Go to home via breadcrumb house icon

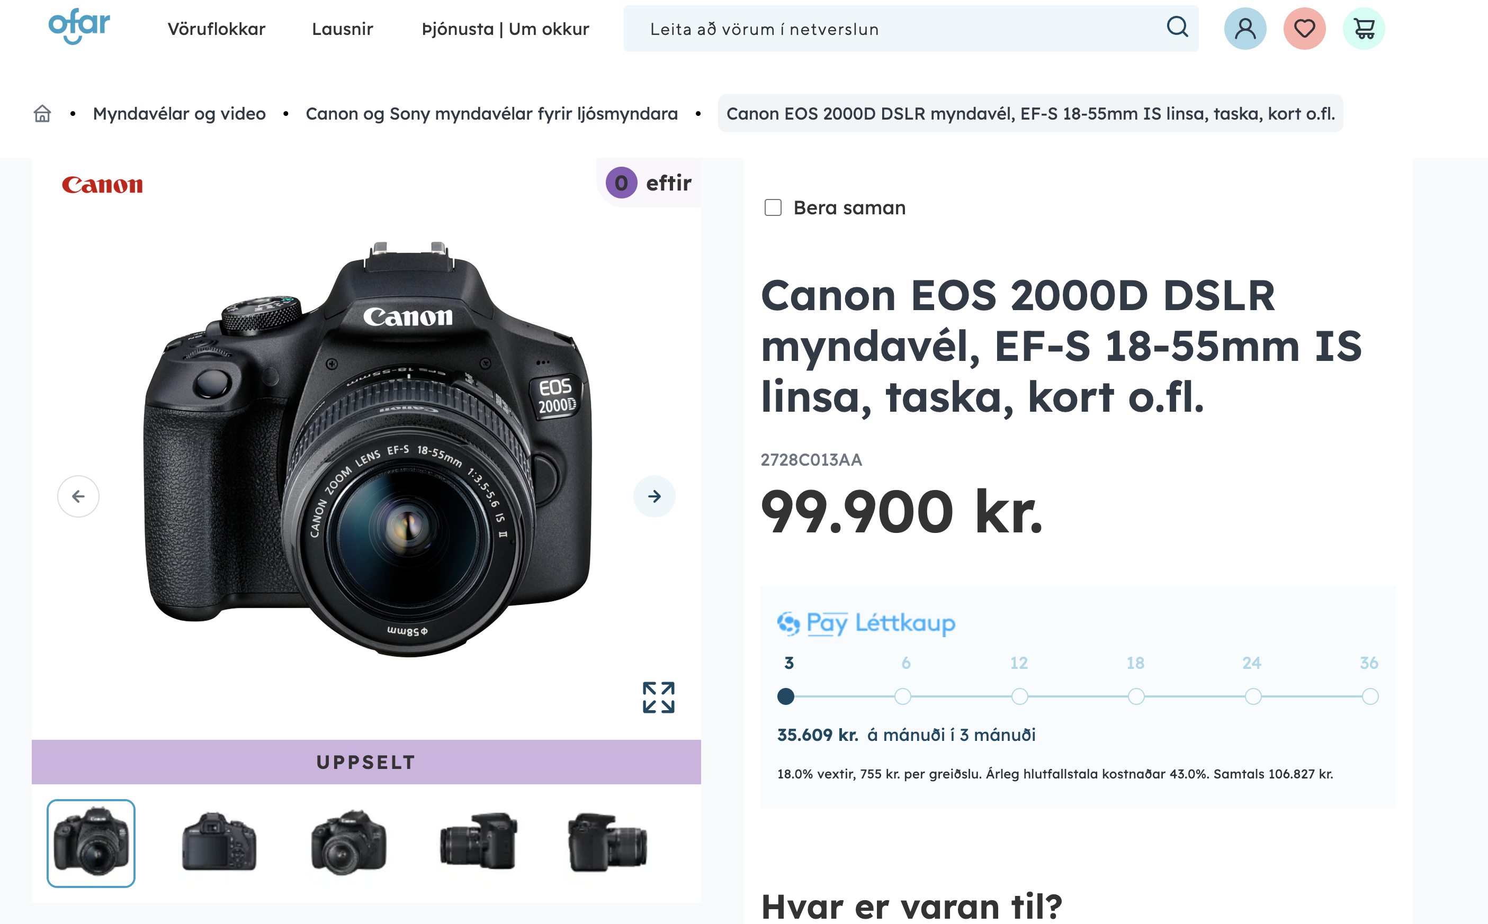(42, 114)
